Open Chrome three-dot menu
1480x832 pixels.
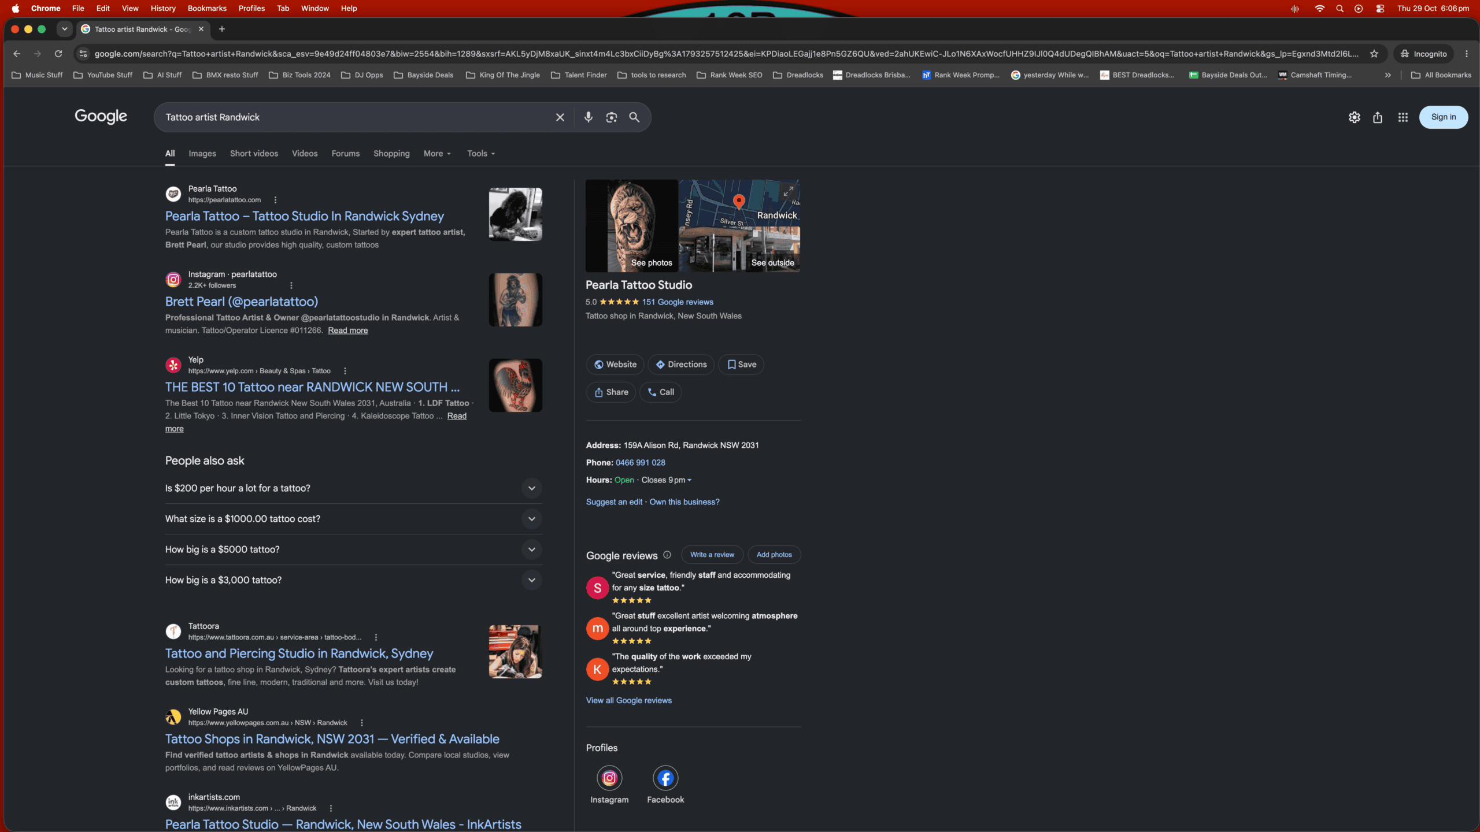(x=1467, y=54)
